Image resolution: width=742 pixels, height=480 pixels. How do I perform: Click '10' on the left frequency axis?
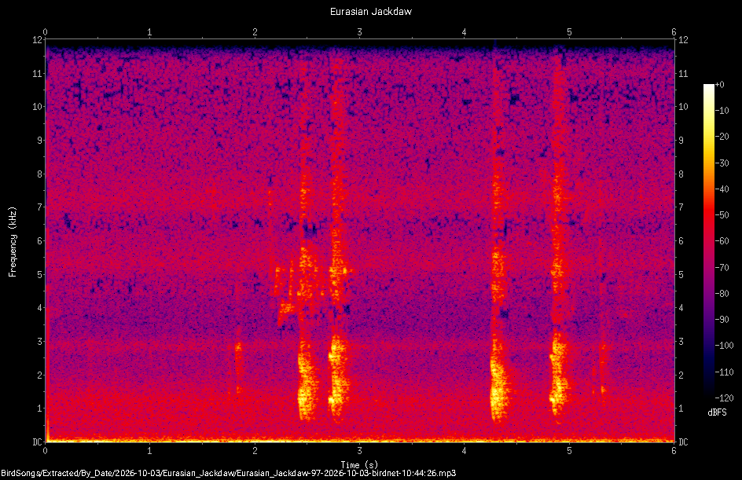click(x=37, y=107)
